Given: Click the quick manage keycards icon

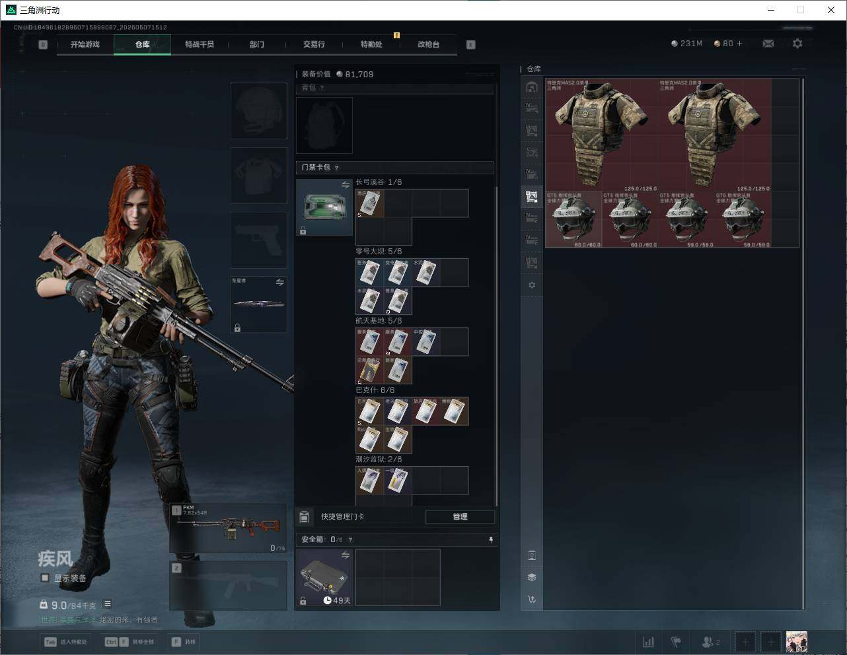Looking at the screenshot, I should coord(305,516).
